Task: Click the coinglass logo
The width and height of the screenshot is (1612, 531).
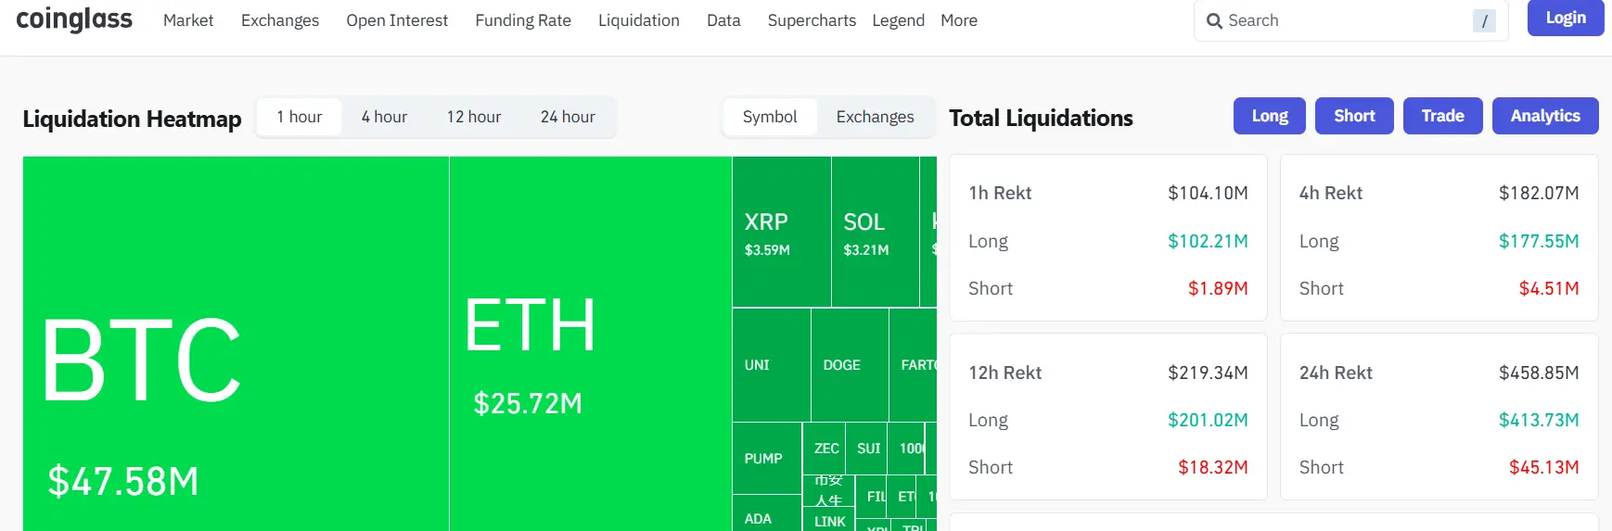Action: 74,19
